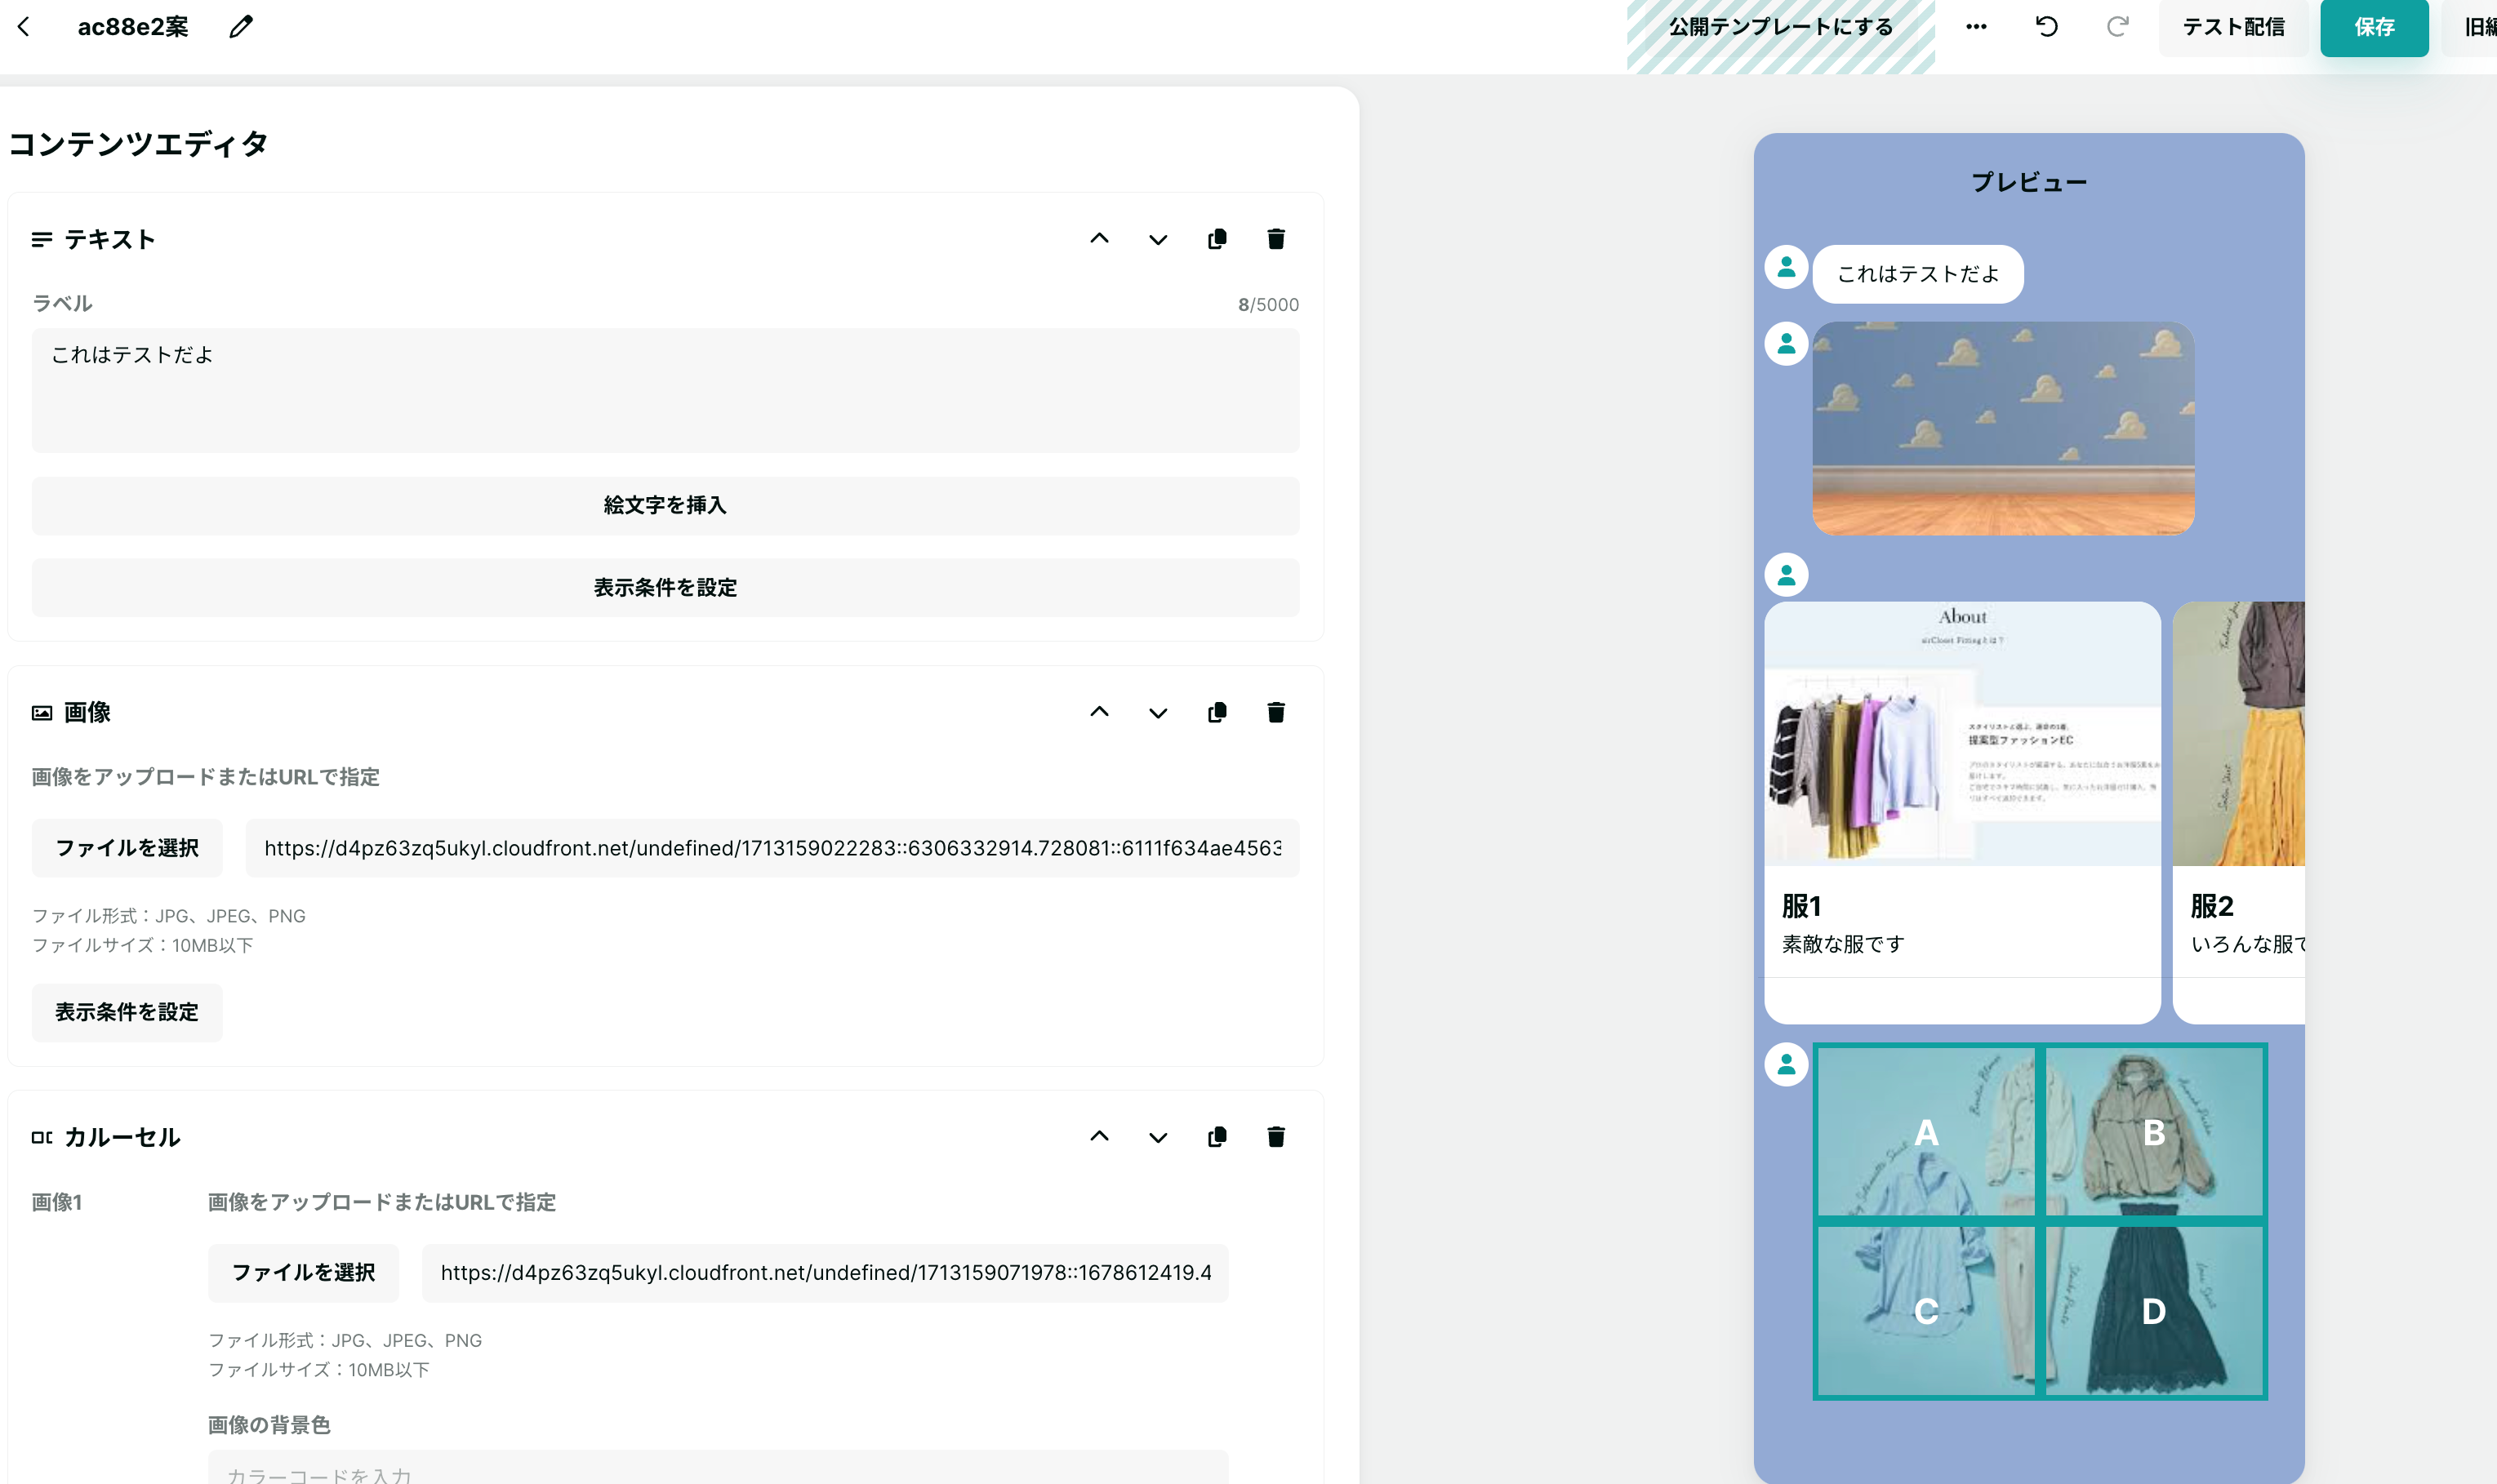This screenshot has height=1484, width=2497.
Task: Click the カラーコード background color input
Action: click(x=717, y=1472)
